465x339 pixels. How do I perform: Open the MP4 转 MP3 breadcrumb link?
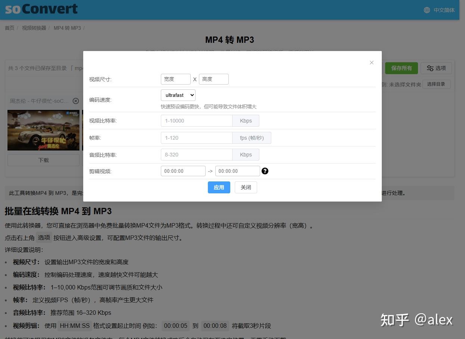[67, 28]
